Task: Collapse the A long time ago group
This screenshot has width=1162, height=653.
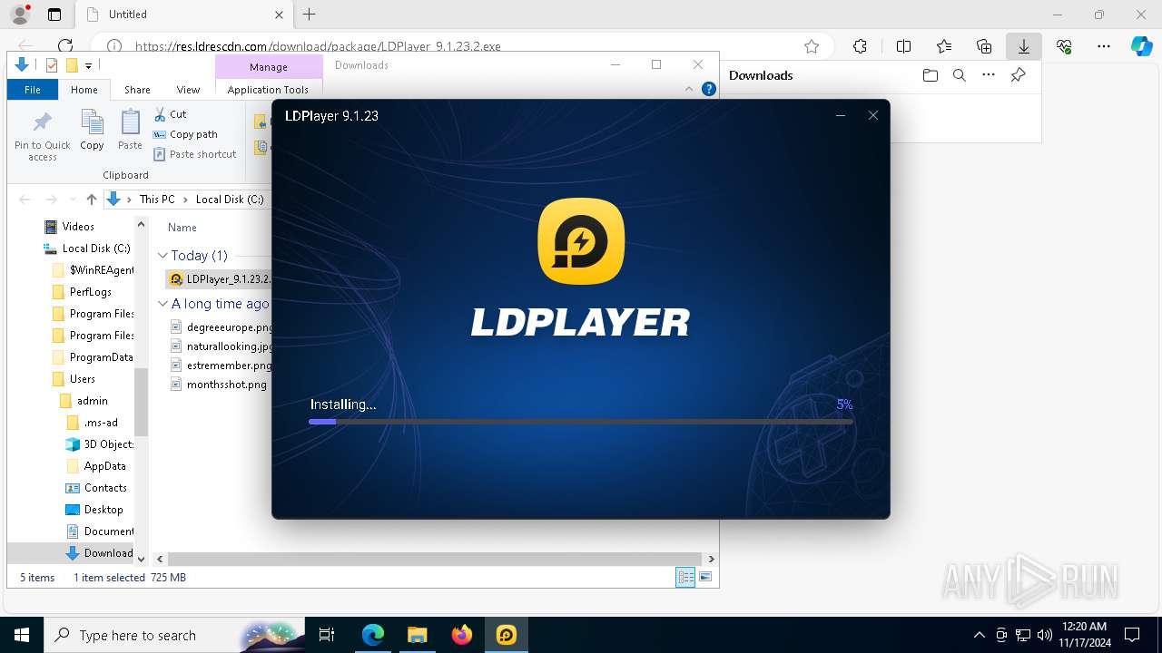Action: pos(163,304)
